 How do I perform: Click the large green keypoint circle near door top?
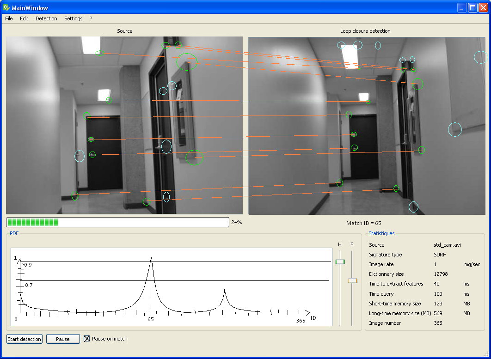pyautogui.click(x=187, y=61)
